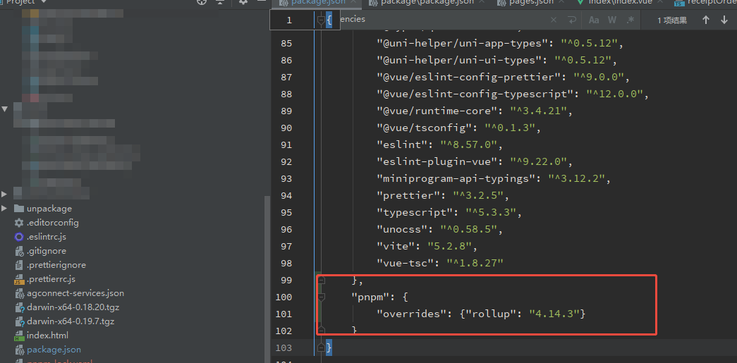Open package.json in the project tree
Image resolution: width=737 pixels, height=363 pixels.
point(54,350)
